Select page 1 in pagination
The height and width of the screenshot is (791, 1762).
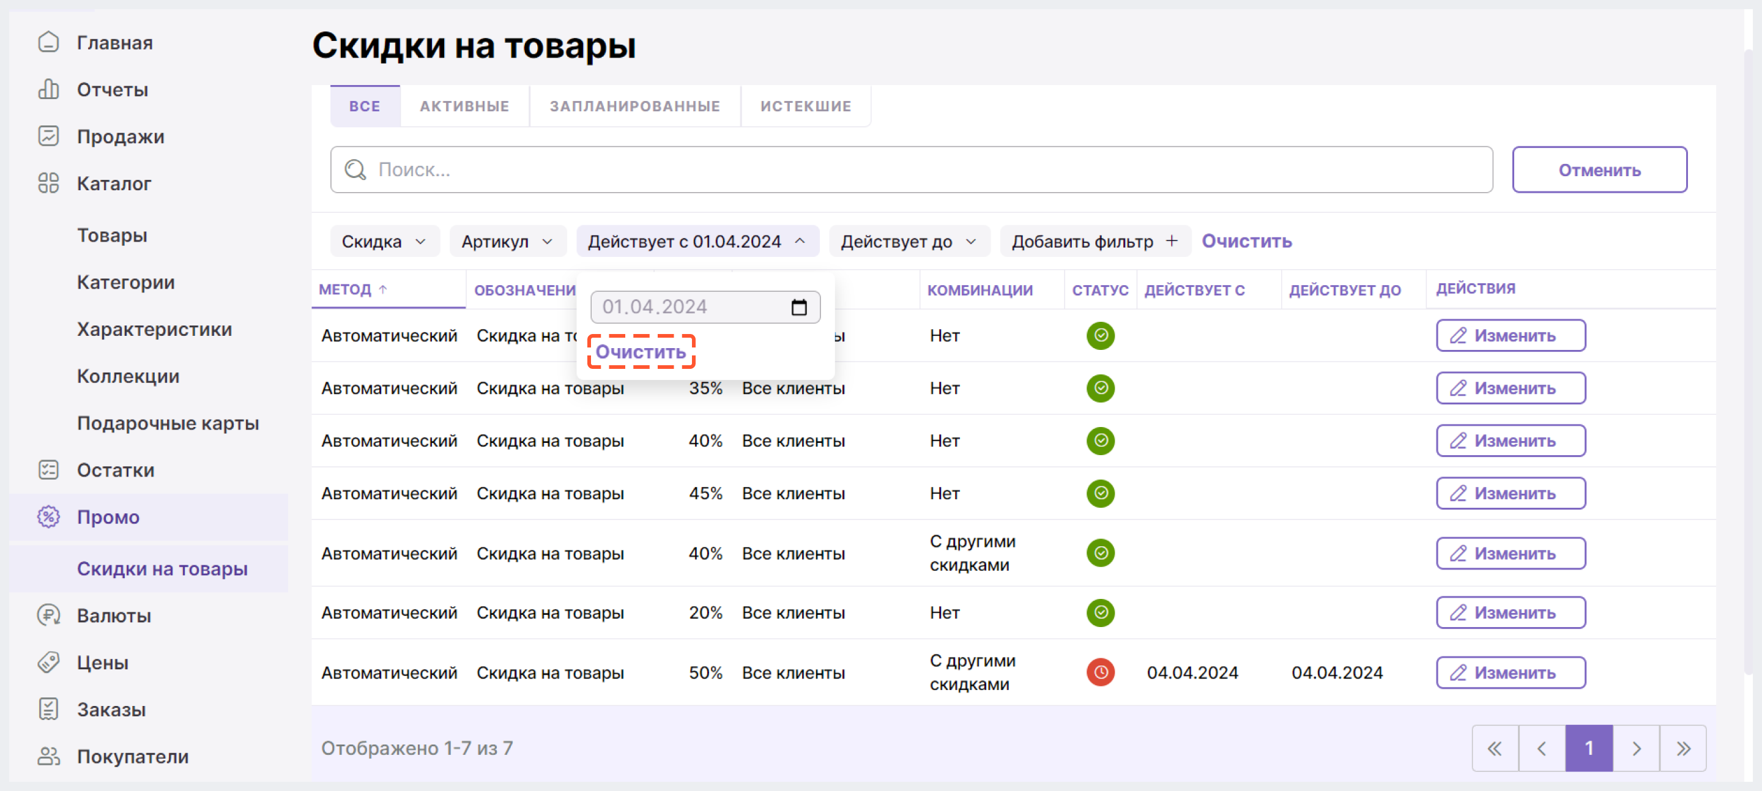tap(1589, 749)
